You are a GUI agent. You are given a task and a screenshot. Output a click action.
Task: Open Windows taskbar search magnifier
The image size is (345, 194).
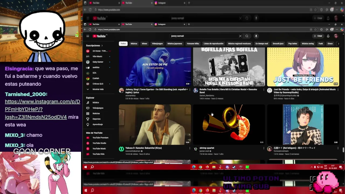[x=92, y=167]
